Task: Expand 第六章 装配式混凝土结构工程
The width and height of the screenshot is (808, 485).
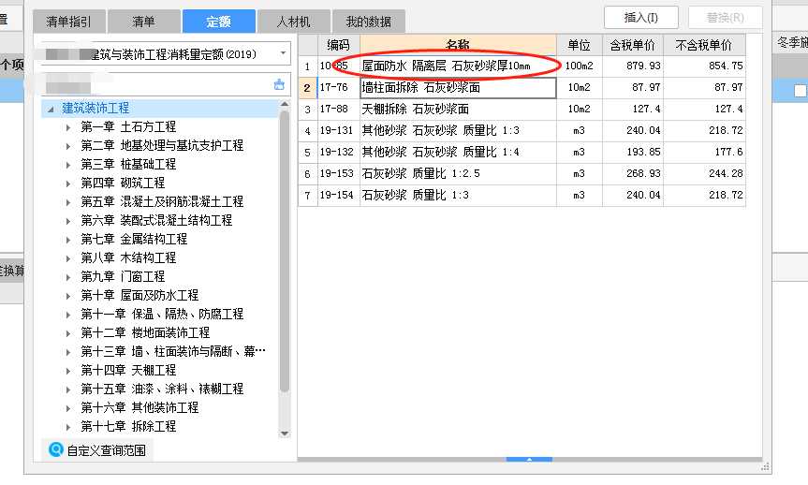Action: point(68,221)
